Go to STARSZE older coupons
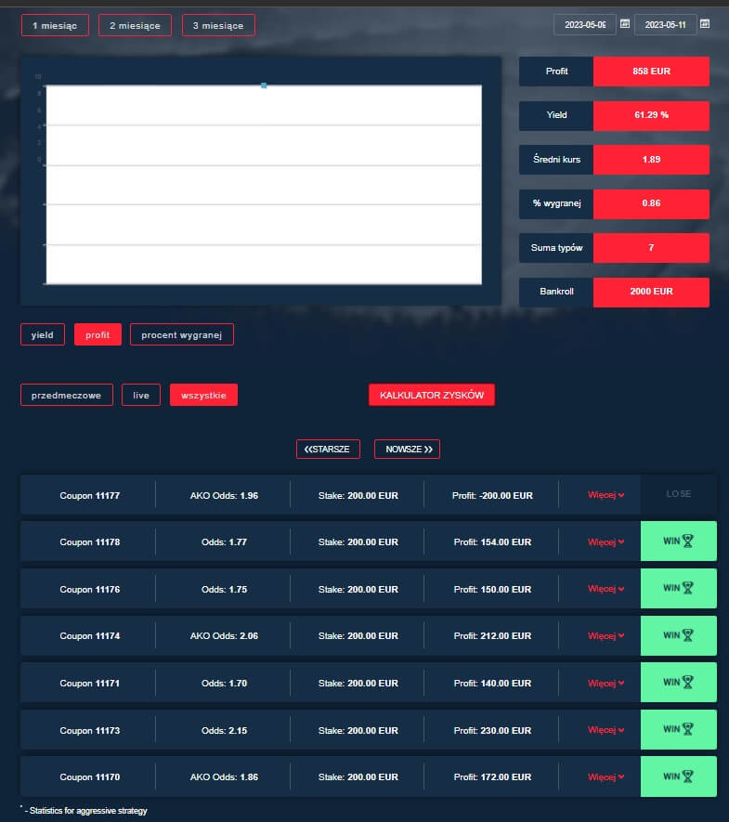The height and width of the screenshot is (822, 729). tap(328, 450)
